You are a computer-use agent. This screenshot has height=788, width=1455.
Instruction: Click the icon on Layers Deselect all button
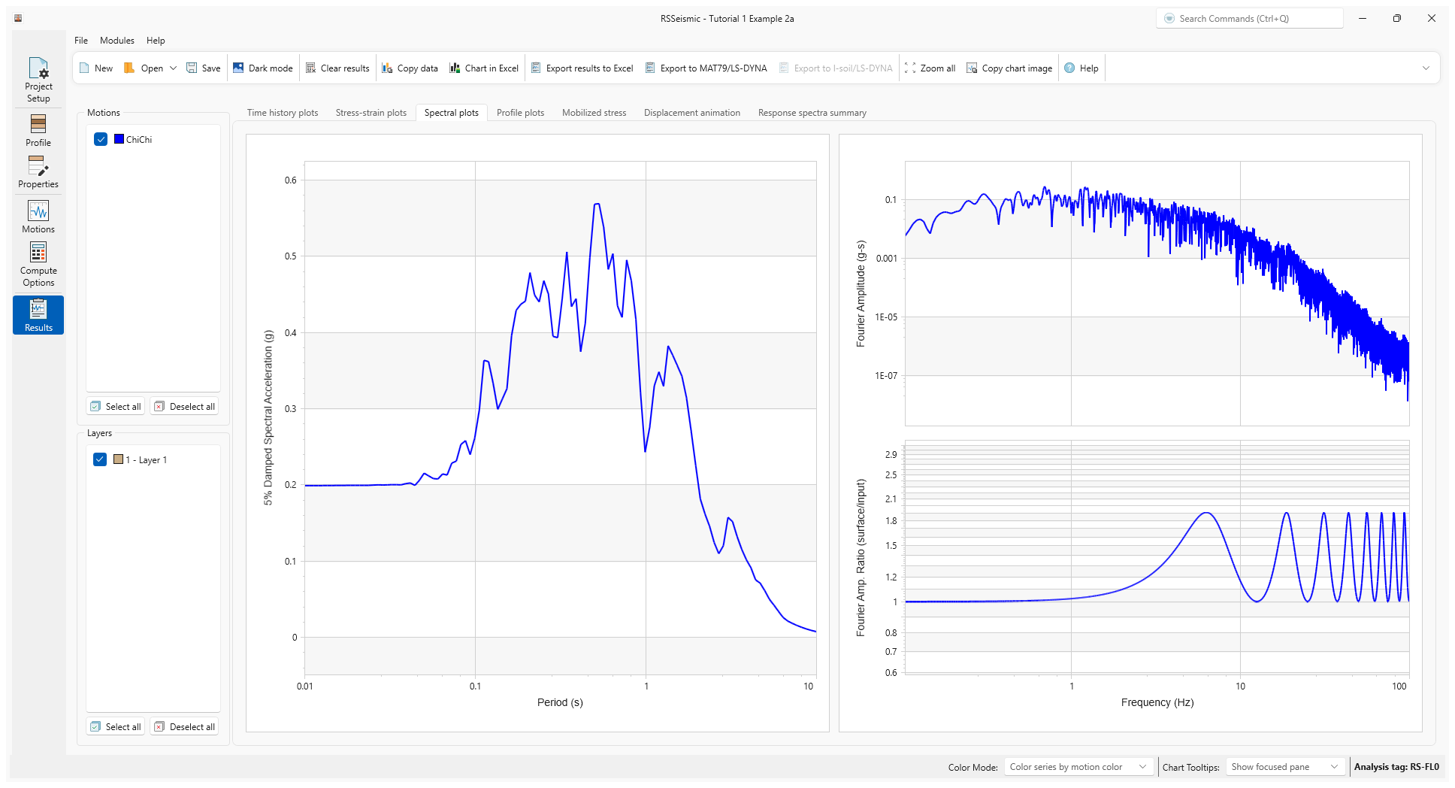(x=159, y=727)
